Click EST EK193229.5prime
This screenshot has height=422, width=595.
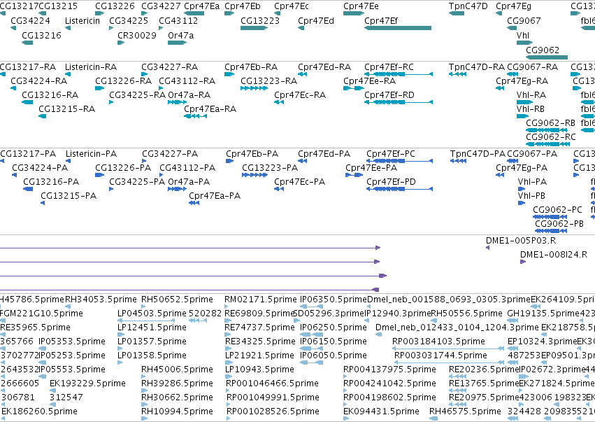[52, 391]
